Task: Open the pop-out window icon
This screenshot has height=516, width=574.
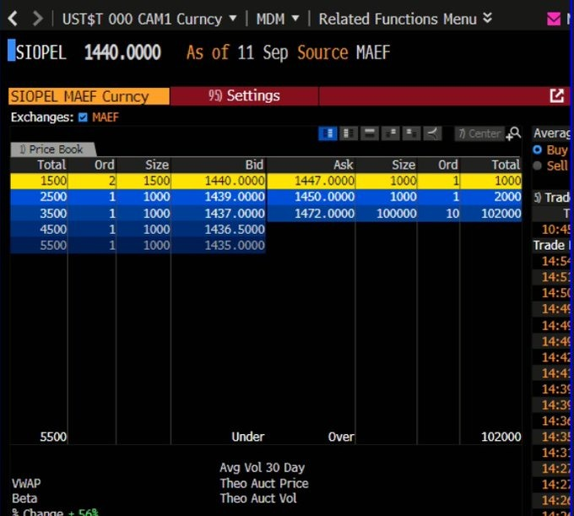Action: (x=557, y=96)
